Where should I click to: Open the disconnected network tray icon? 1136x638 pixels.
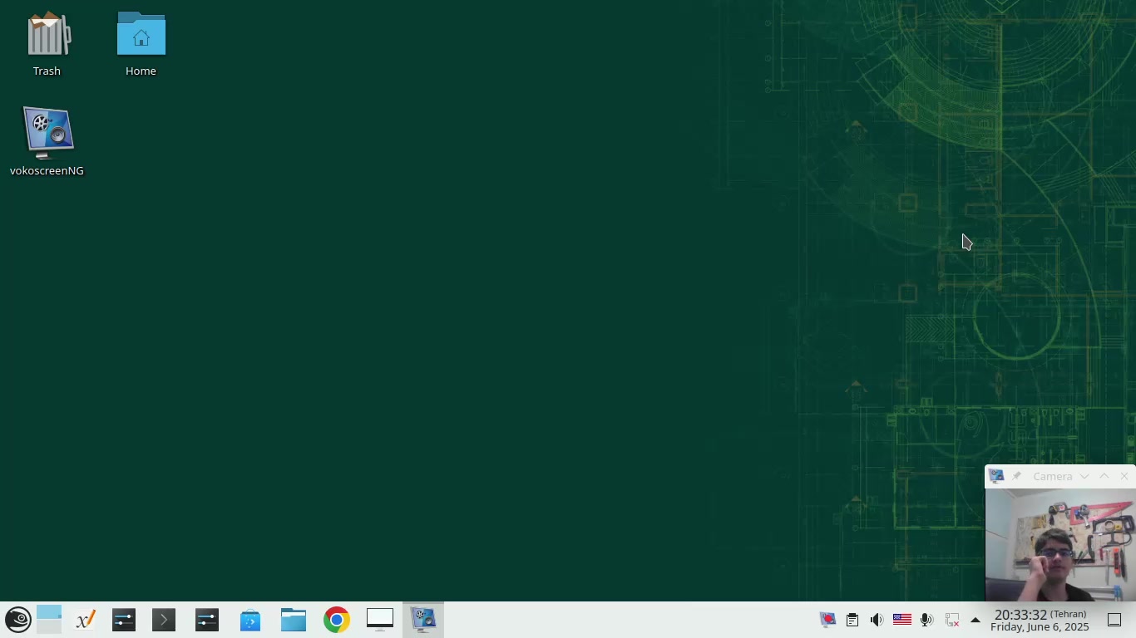pos(951,620)
